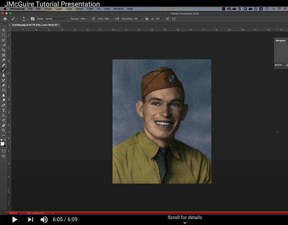Click the Home icon in options bar
This screenshot has width=288, height=225.
(x=5, y=19)
